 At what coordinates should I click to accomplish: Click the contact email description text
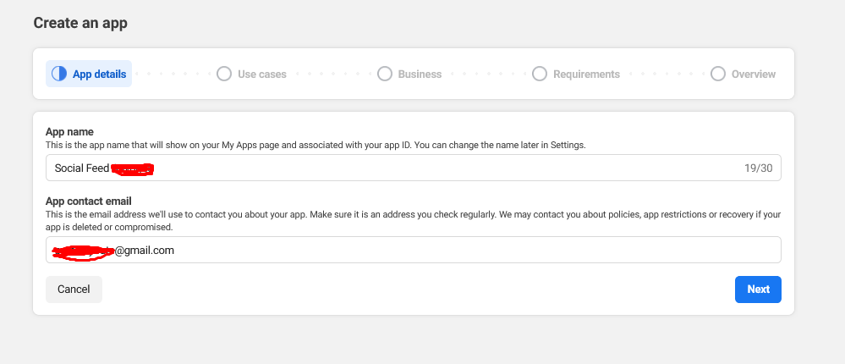(413, 221)
